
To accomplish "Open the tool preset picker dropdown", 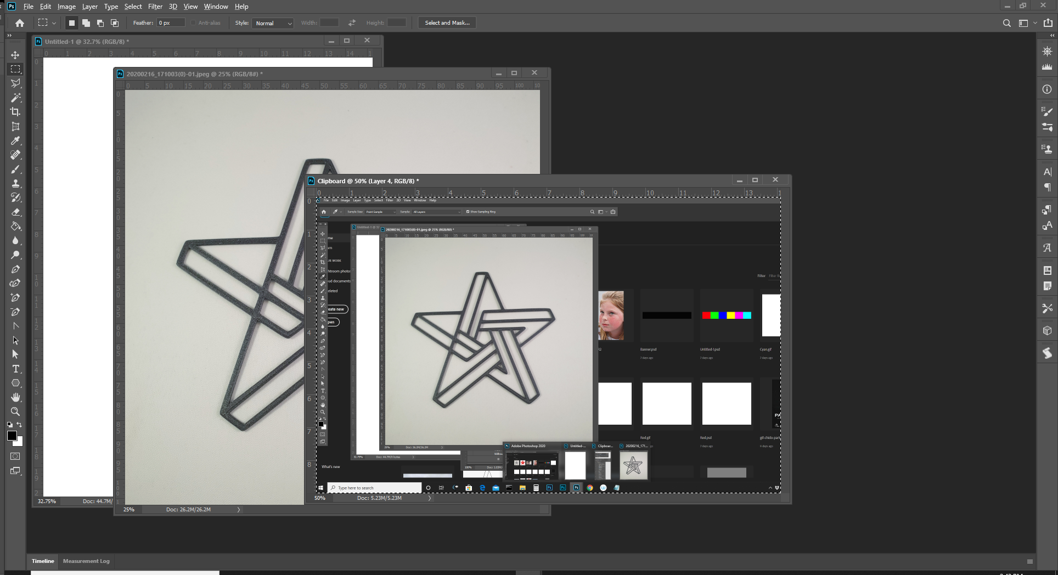I will point(54,22).
